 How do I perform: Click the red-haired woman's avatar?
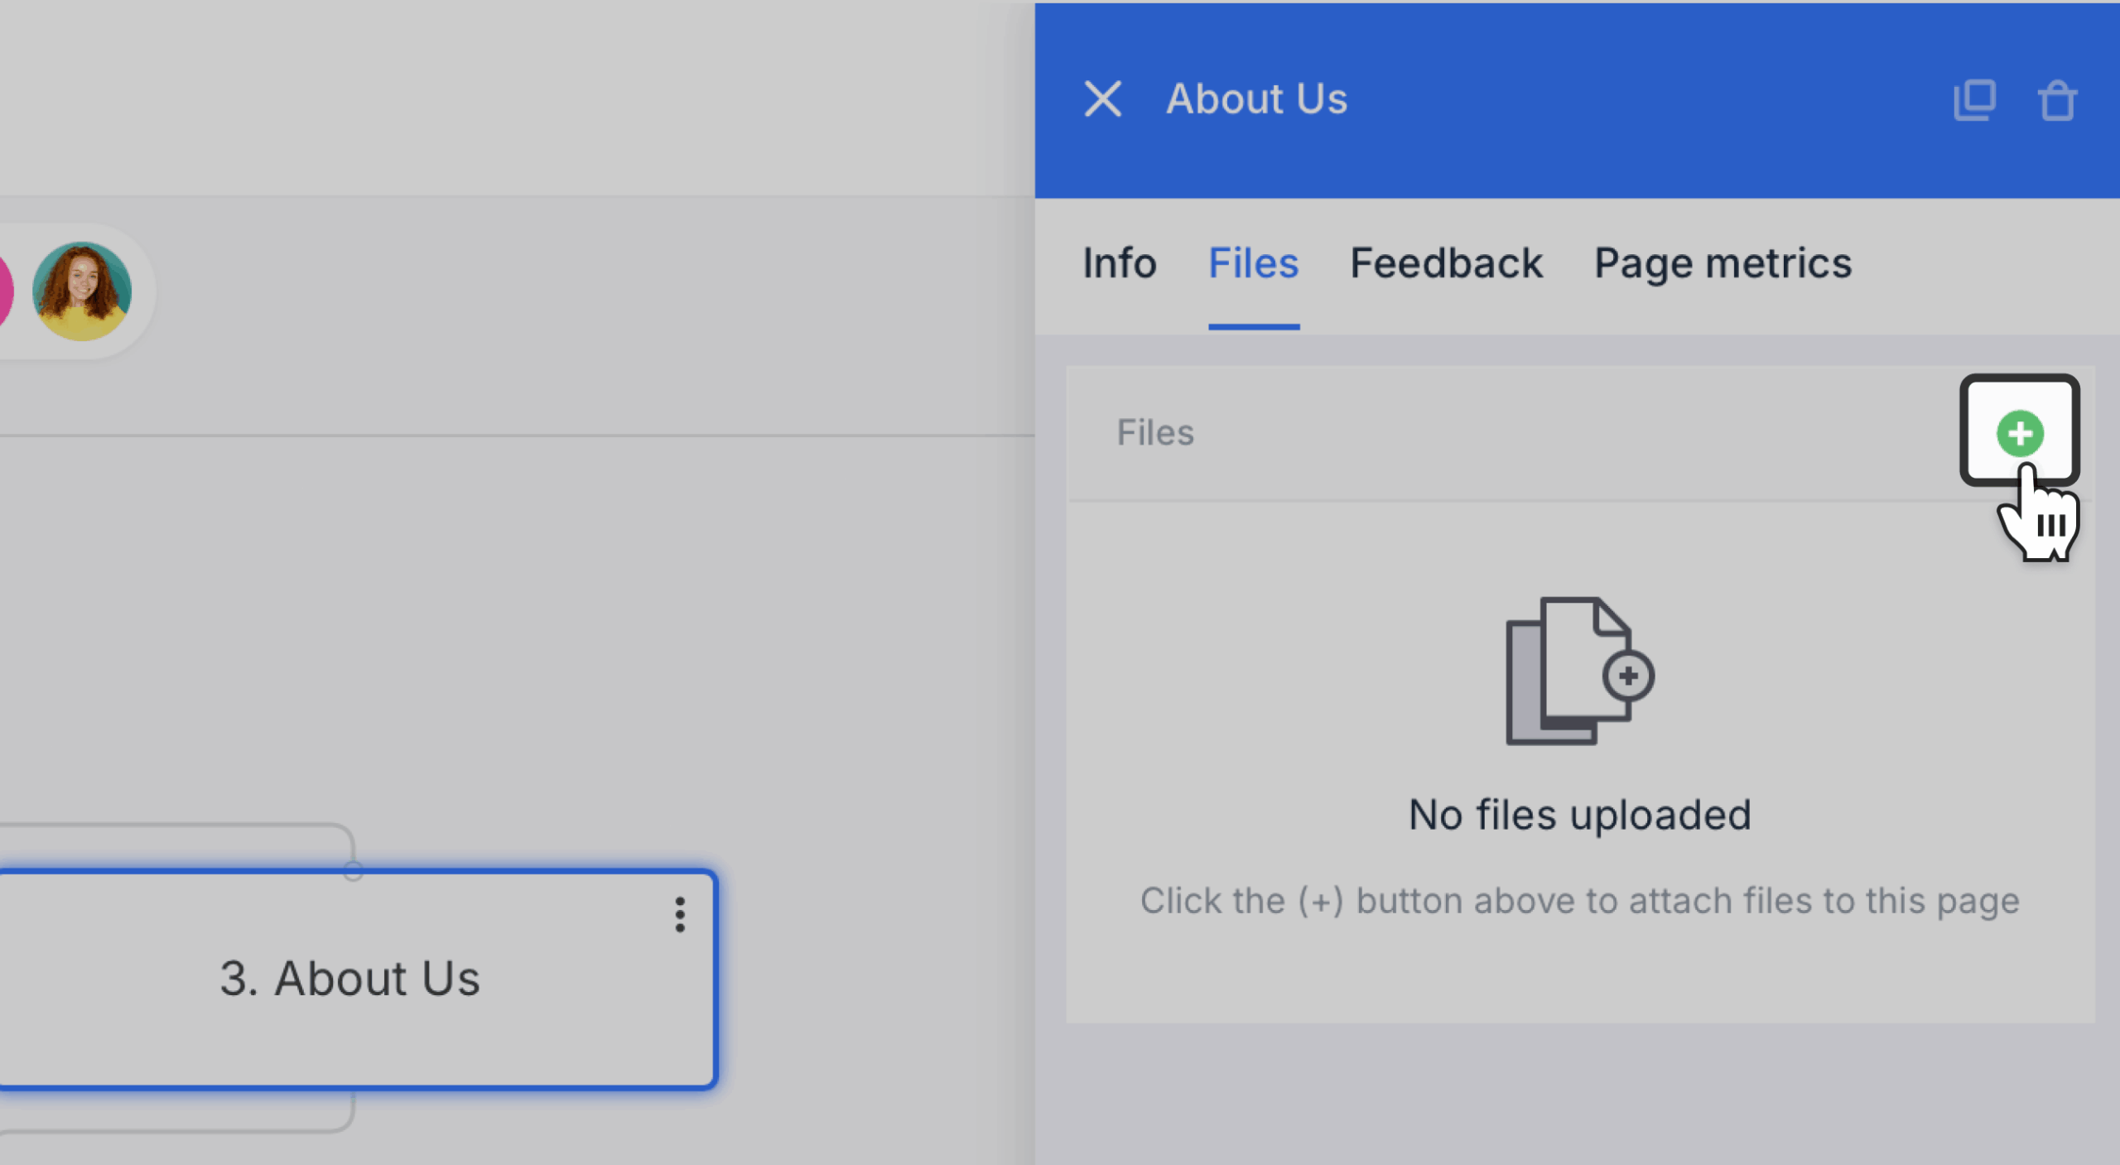pos(82,291)
